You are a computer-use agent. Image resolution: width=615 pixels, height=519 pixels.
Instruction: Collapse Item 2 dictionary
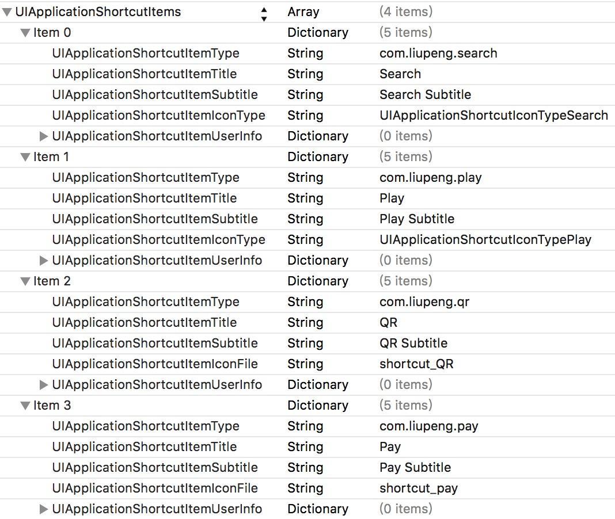click(25, 281)
